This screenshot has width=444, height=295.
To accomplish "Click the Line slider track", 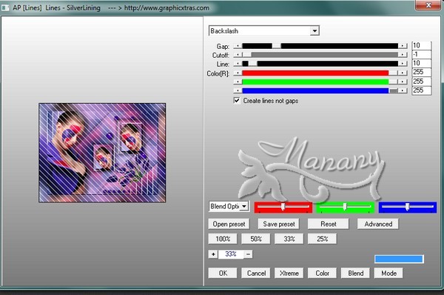I will [320, 64].
